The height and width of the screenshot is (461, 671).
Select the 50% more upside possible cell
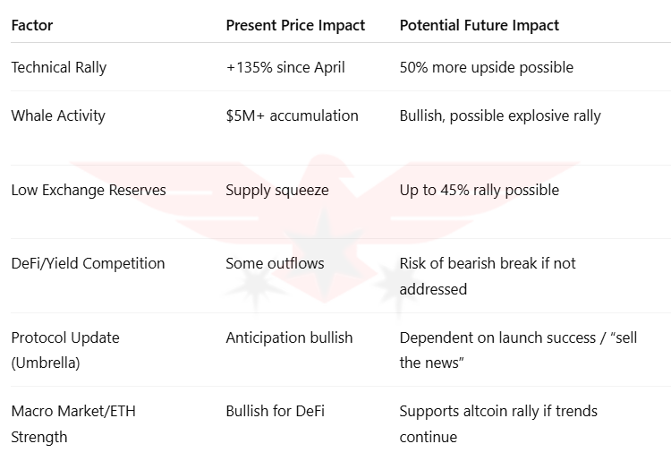[486, 68]
